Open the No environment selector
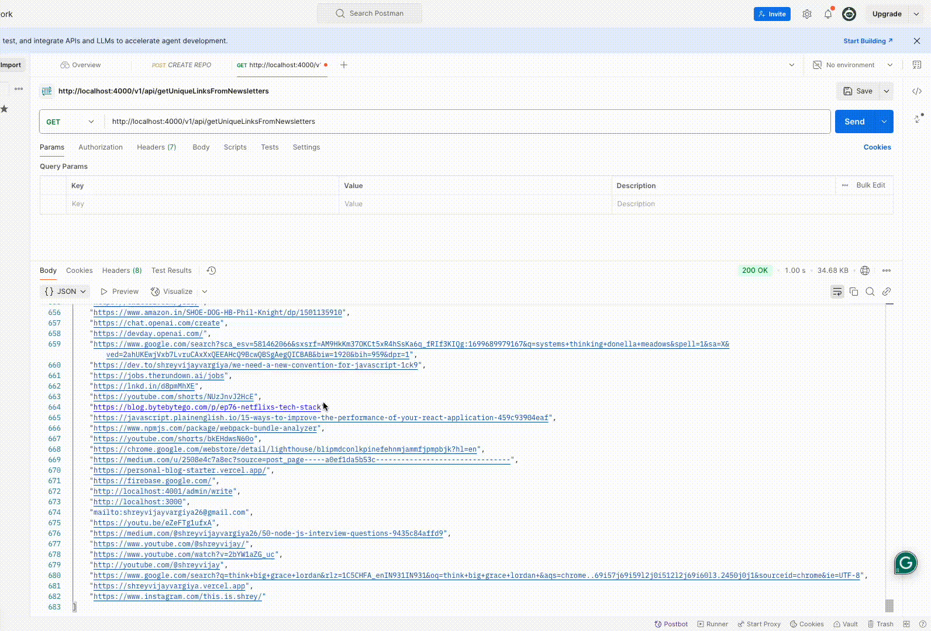931x631 pixels. pos(853,65)
